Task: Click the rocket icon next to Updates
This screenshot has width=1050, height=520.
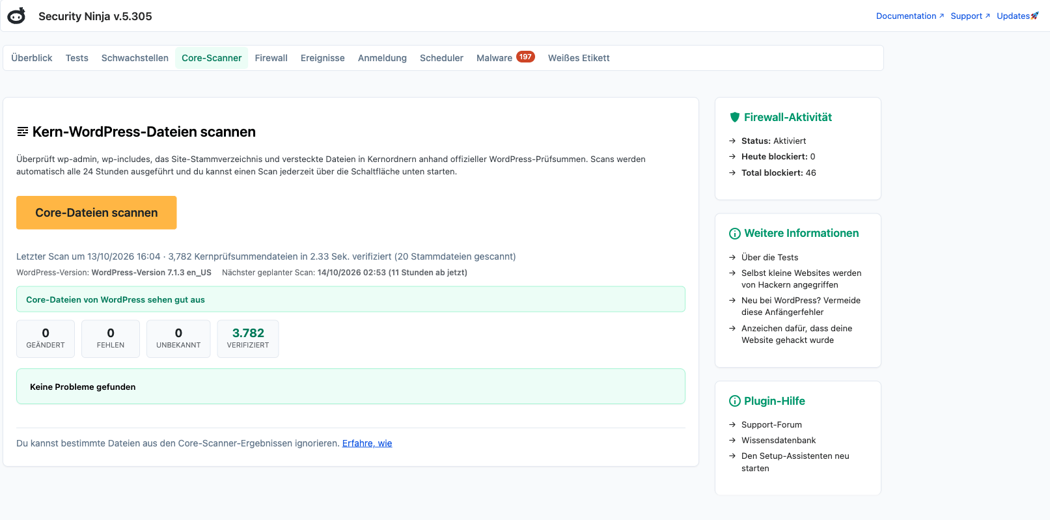Action: (x=1035, y=16)
